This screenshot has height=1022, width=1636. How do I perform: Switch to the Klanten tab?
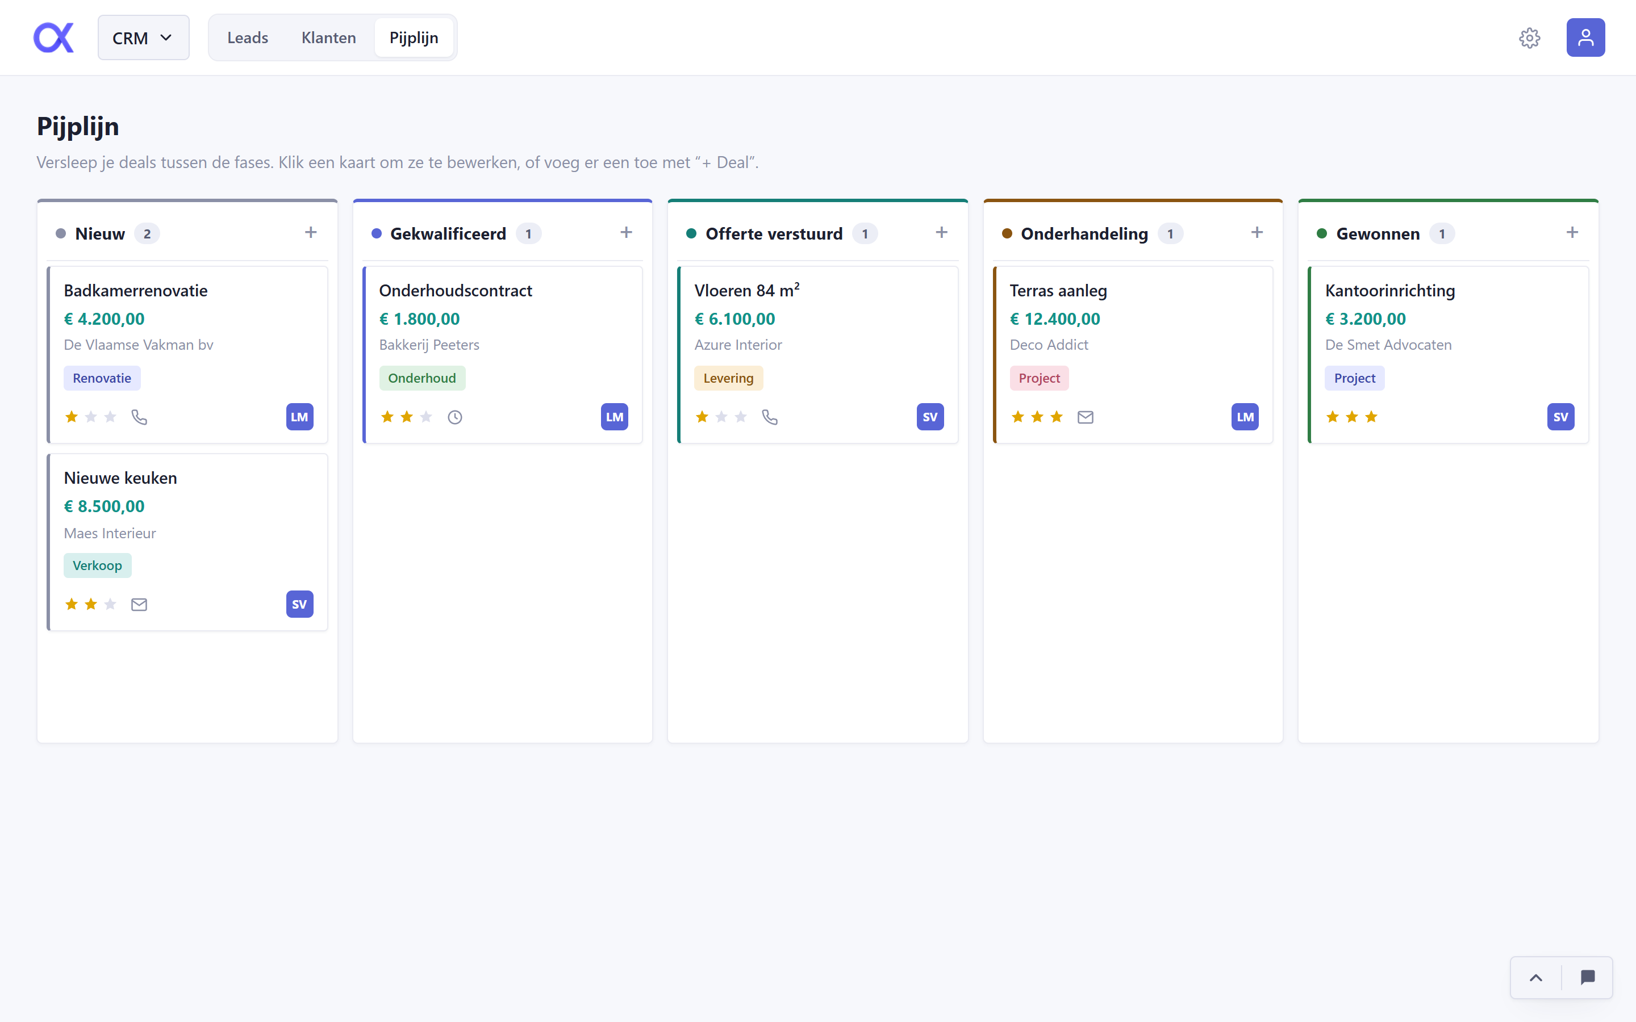328,38
